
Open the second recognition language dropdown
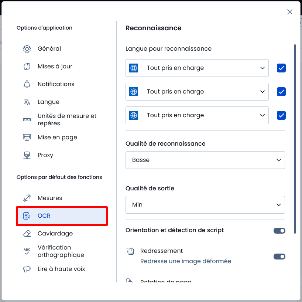coord(197,92)
